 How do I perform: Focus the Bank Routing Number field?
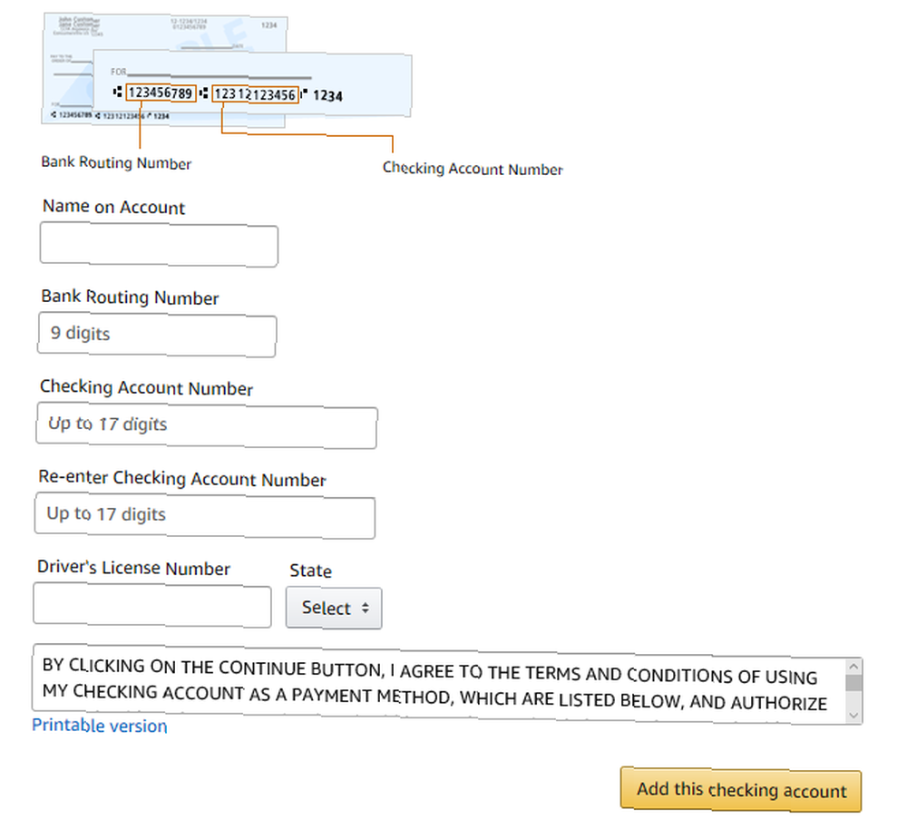point(157,335)
